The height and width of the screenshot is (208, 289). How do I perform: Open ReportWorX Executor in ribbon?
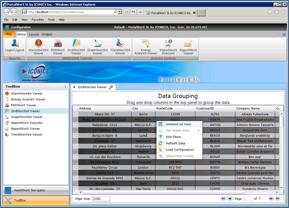point(168,47)
